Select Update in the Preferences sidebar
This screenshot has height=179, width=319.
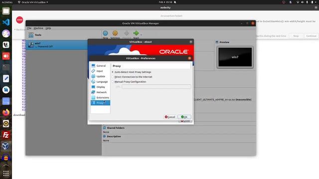[x=100, y=76]
